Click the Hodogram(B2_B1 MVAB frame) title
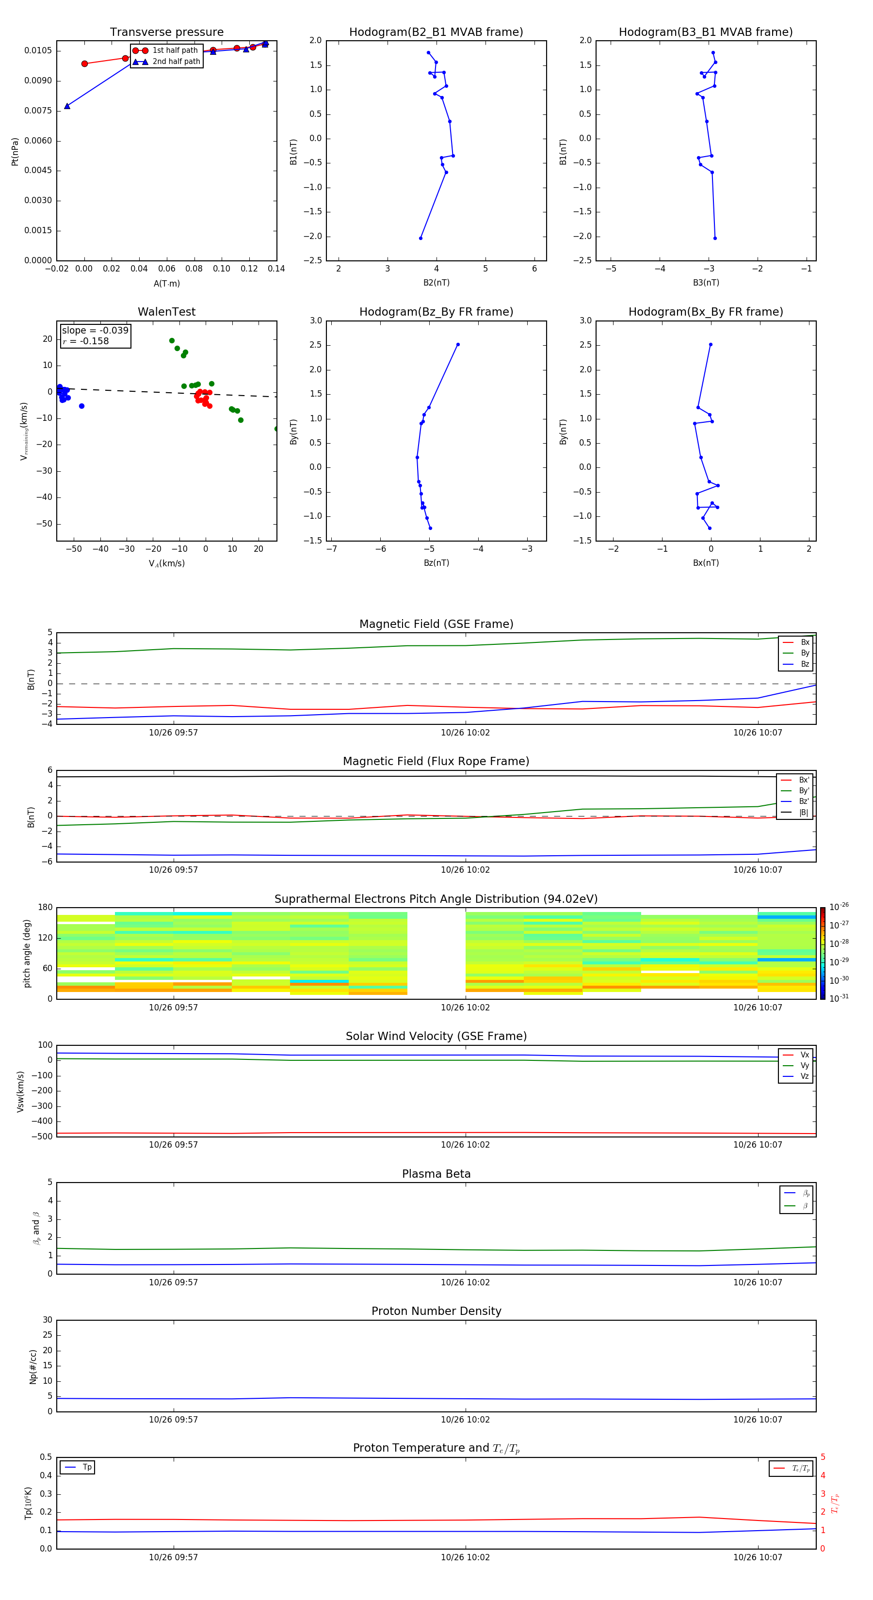 436,32
